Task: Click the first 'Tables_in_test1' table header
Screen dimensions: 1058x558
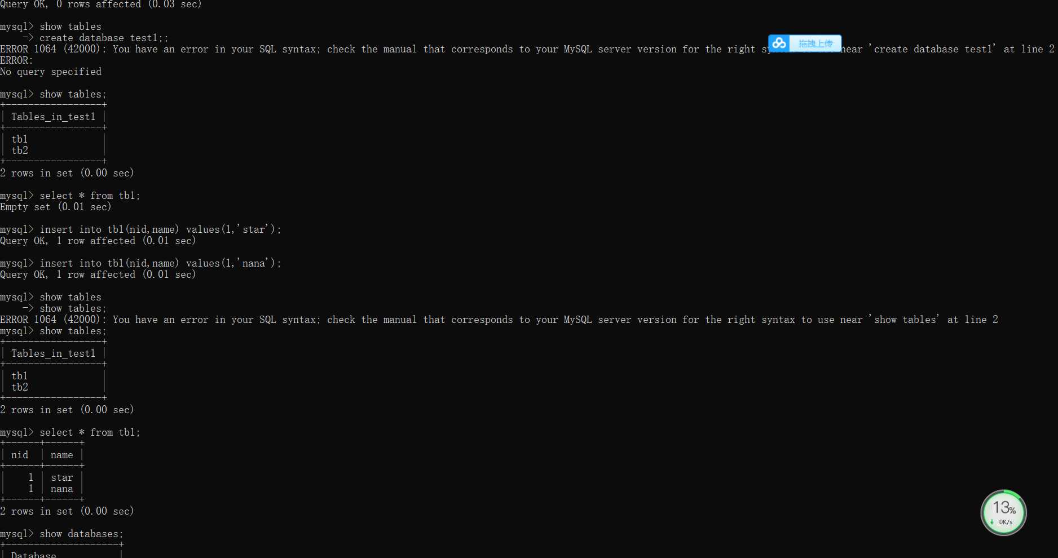Action: [x=54, y=117]
